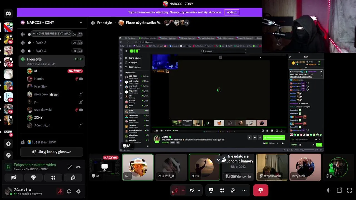Join the MAX 3 voice channel

(x=52, y=42)
